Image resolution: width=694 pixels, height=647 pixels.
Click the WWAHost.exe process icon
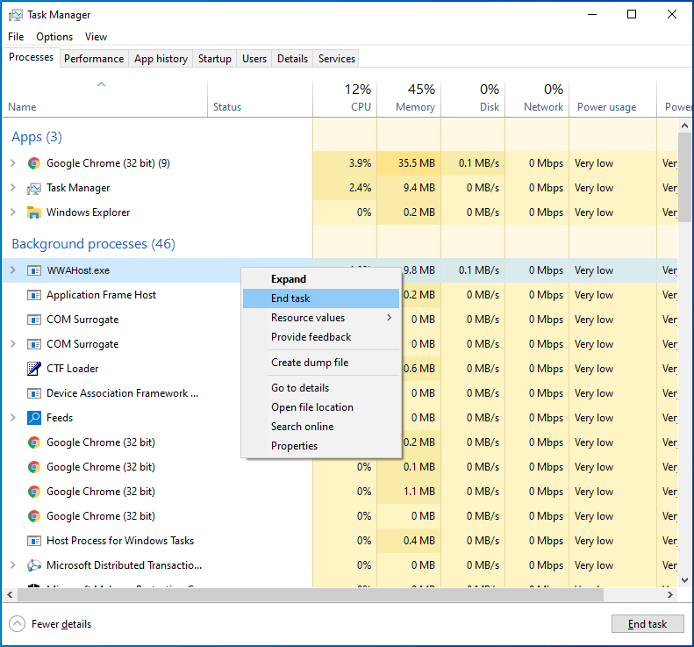coord(34,270)
